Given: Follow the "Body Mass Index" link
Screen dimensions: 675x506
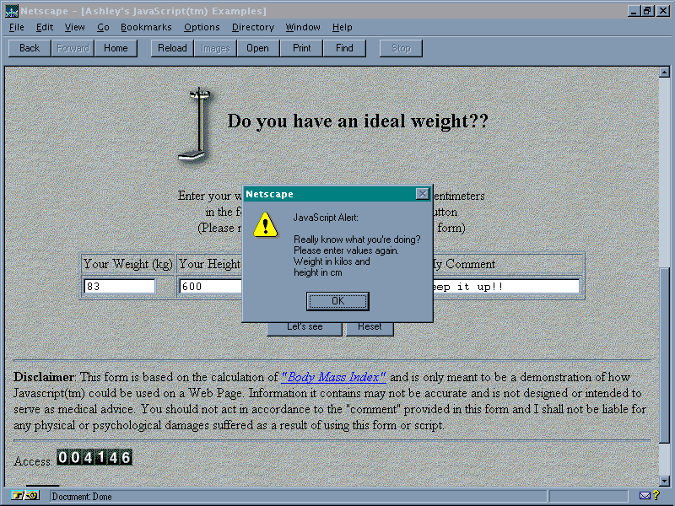Looking at the screenshot, I should tap(334, 377).
